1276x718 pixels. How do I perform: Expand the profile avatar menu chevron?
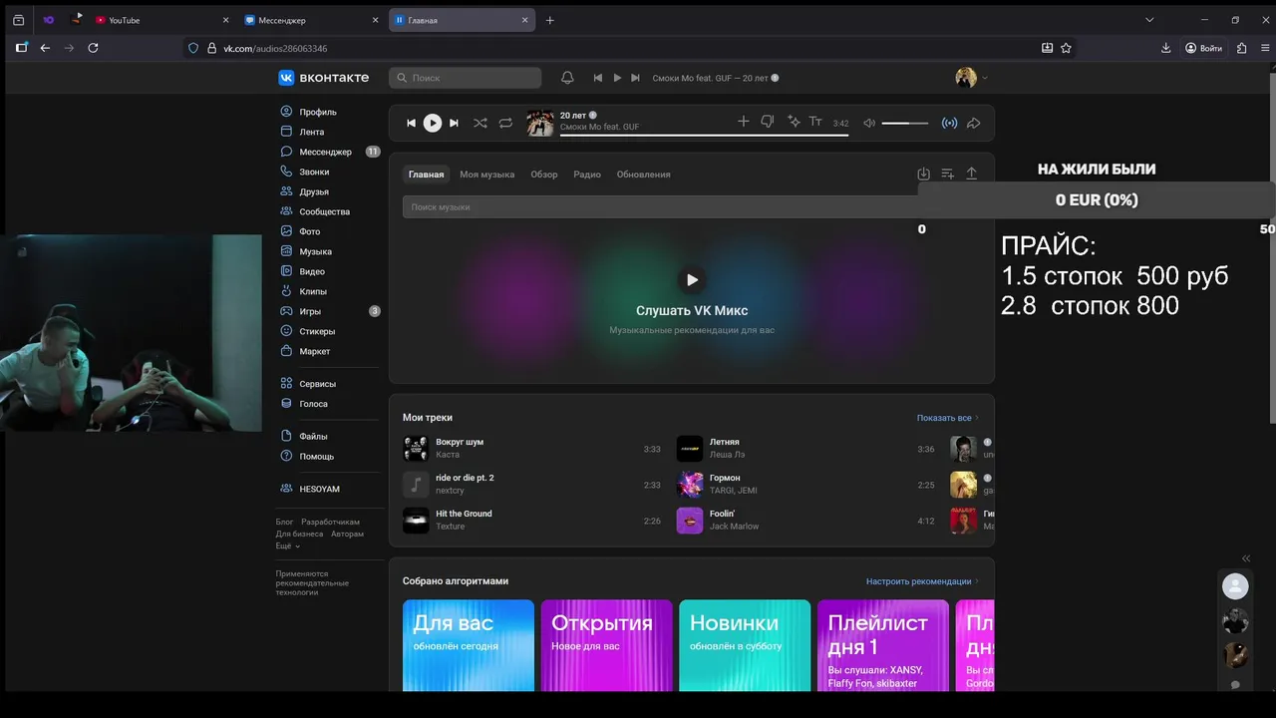pyautogui.click(x=985, y=78)
